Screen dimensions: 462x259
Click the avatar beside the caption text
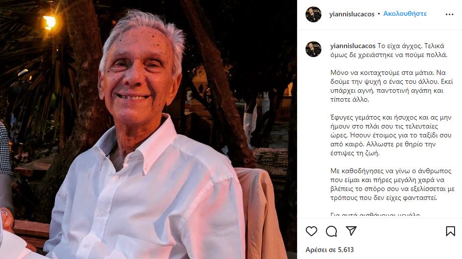[313, 49]
